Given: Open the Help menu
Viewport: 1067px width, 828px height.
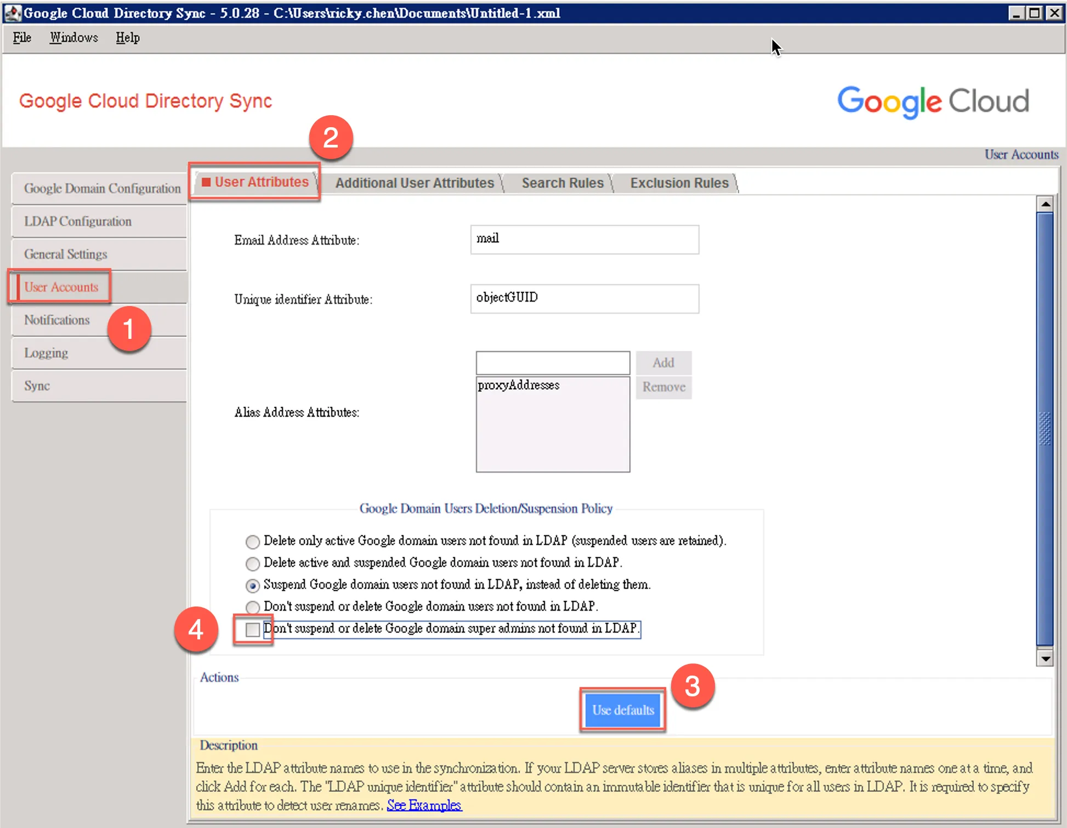Looking at the screenshot, I should tap(128, 38).
